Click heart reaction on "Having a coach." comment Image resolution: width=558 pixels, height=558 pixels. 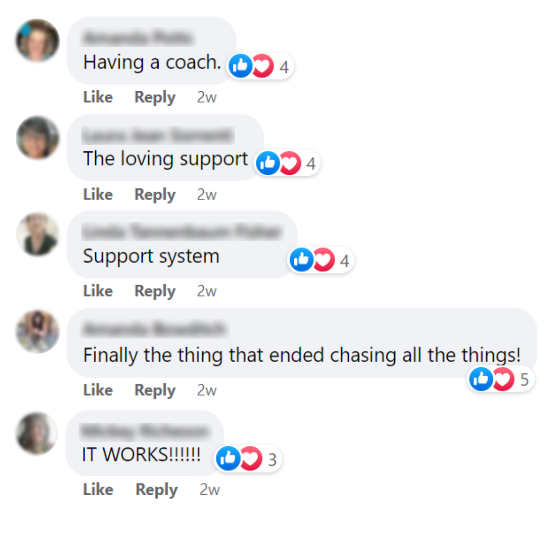(263, 66)
